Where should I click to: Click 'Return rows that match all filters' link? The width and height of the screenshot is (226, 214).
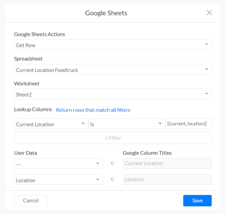tap(93, 110)
